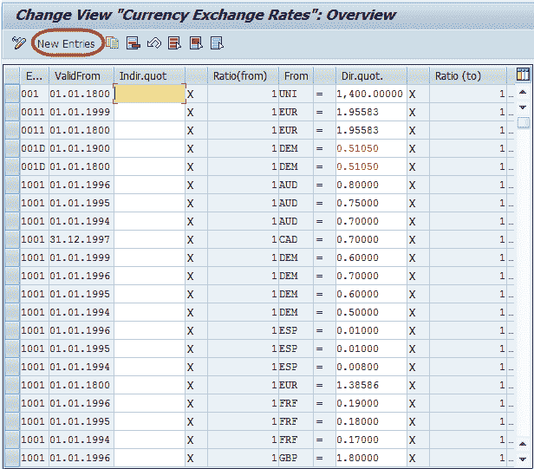Click the Indir.quot column header
Viewport: 534px width, 469px height.
(149, 75)
